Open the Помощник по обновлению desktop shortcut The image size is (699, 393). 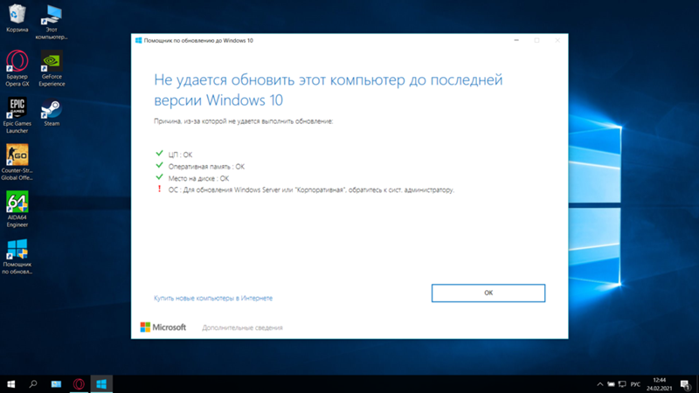[17, 256]
